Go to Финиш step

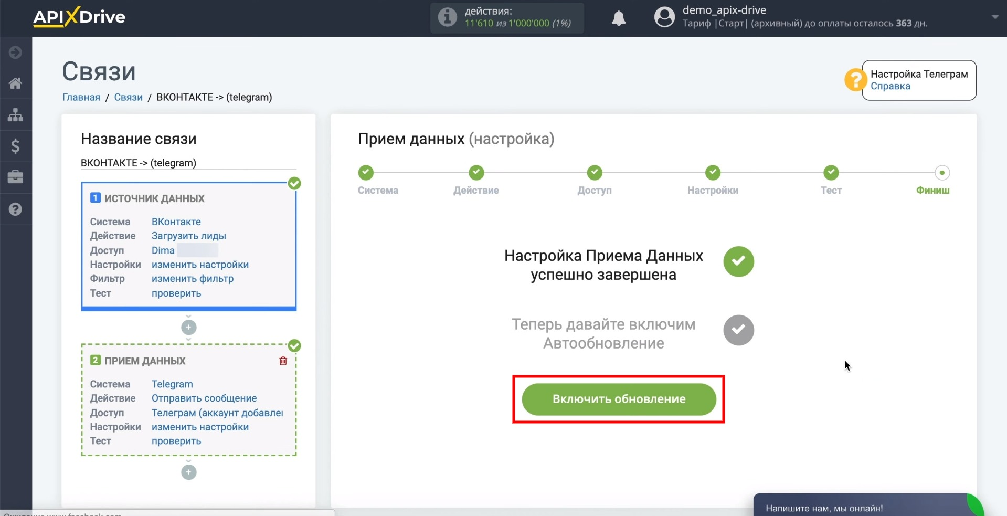tap(942, 172)
